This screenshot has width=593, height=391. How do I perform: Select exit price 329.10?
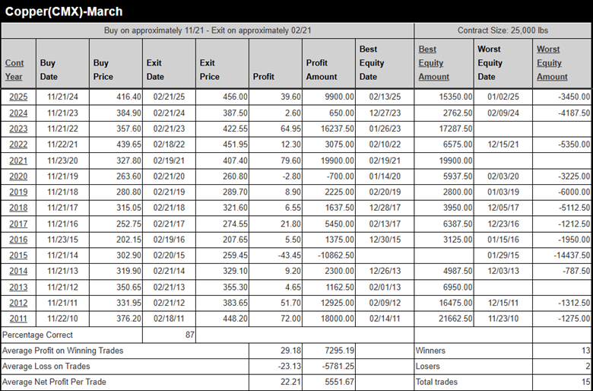[235, 271]
